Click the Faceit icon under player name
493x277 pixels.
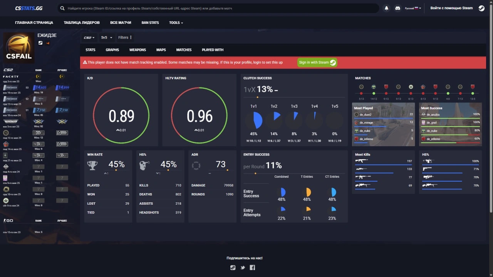coord(48,43)
